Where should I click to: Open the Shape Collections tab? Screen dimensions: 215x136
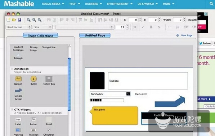pos(40,36)
